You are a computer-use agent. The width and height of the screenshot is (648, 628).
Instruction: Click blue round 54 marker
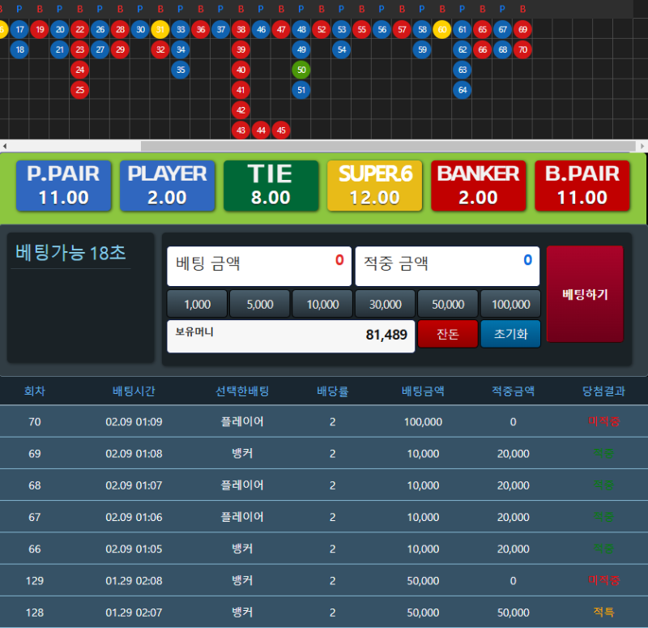click(x=341, y=49)
